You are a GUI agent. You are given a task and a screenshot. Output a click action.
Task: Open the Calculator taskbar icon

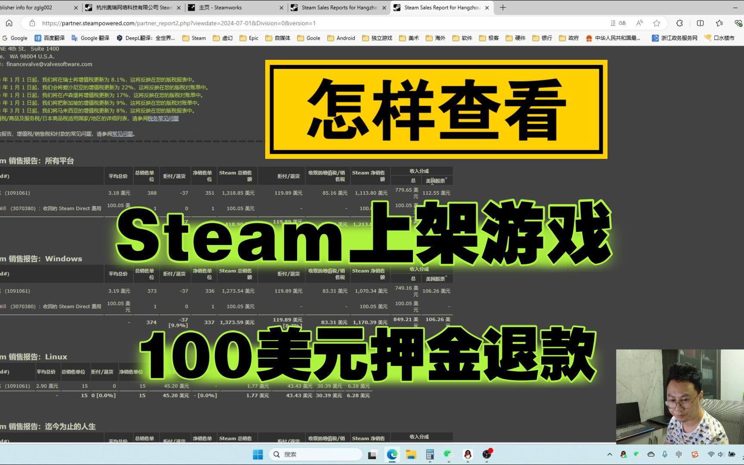pos(430,454)
